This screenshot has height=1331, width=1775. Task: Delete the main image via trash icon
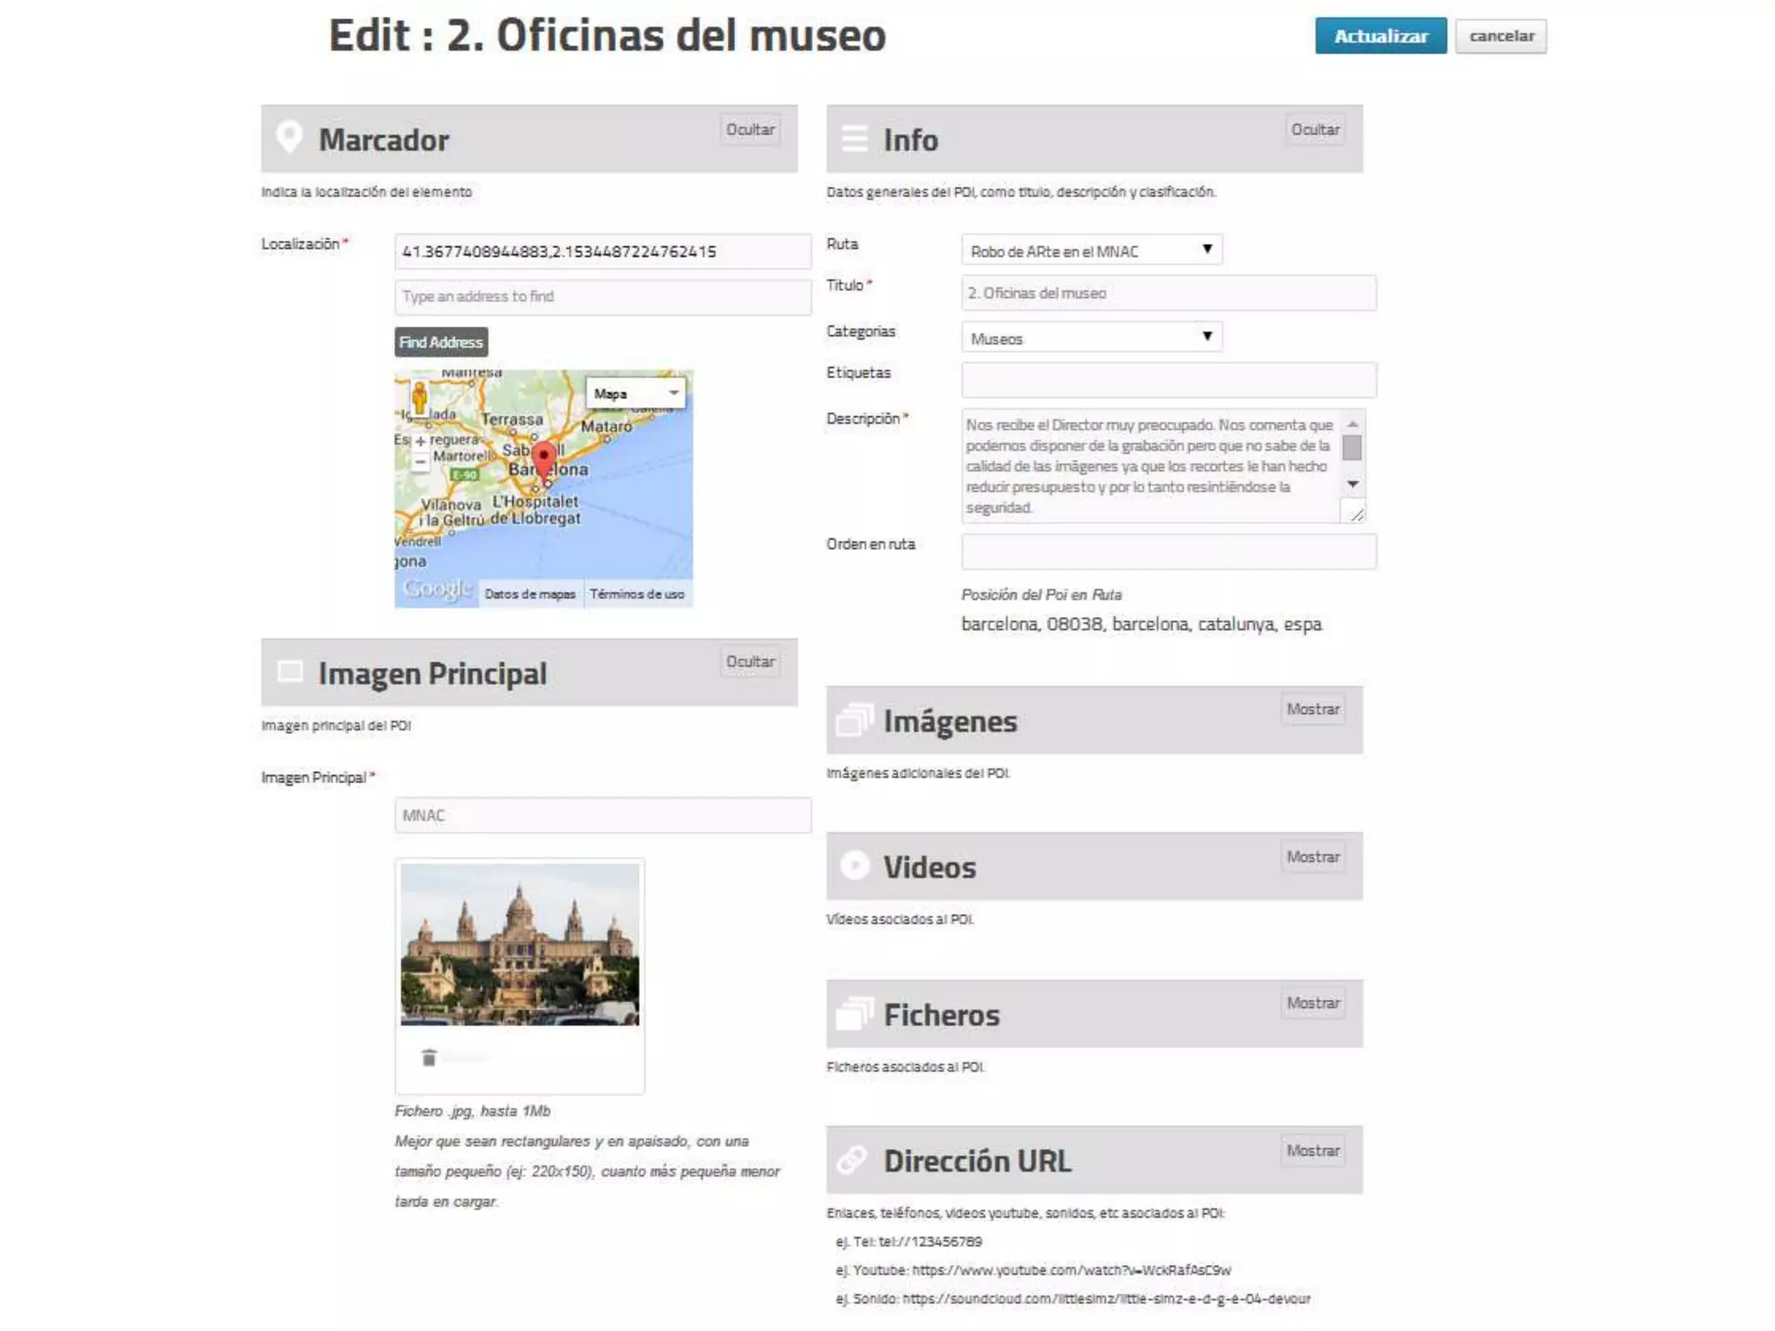point(428,1058)
